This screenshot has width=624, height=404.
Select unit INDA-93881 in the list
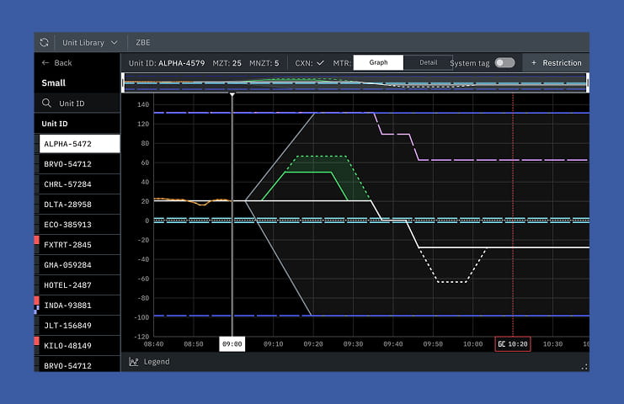tap(78, 306)
